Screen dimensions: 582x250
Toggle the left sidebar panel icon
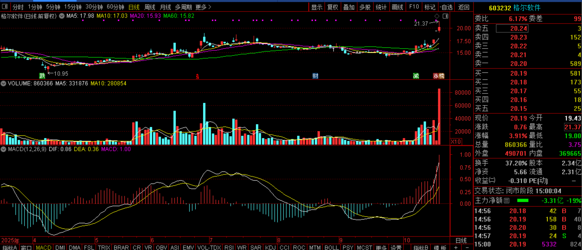point(5,6)
